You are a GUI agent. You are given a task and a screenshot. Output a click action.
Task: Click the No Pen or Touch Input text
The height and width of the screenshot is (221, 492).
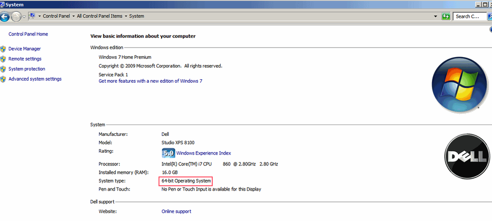[x=211, y=189]
